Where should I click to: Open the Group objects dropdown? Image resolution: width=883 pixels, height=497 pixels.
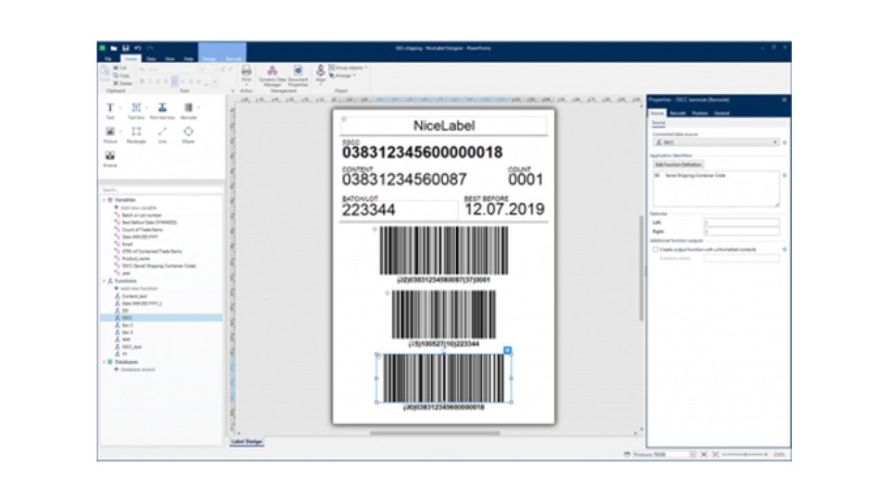coord(348,68)
